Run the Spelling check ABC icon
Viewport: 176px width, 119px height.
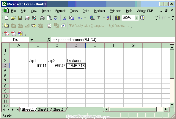coord(56,18)
